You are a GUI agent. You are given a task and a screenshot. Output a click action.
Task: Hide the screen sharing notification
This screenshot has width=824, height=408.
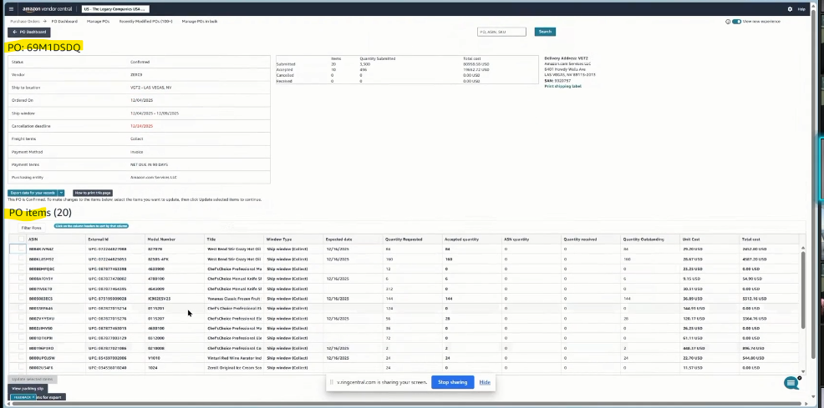click(485, 382)
